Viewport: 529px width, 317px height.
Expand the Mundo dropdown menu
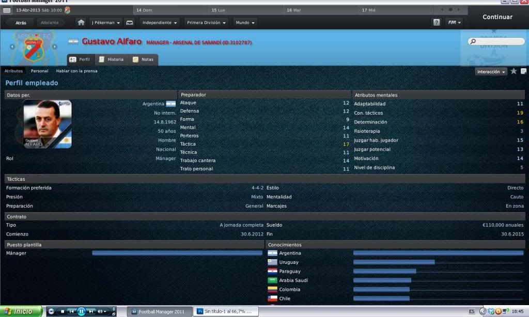click(245, 23)
